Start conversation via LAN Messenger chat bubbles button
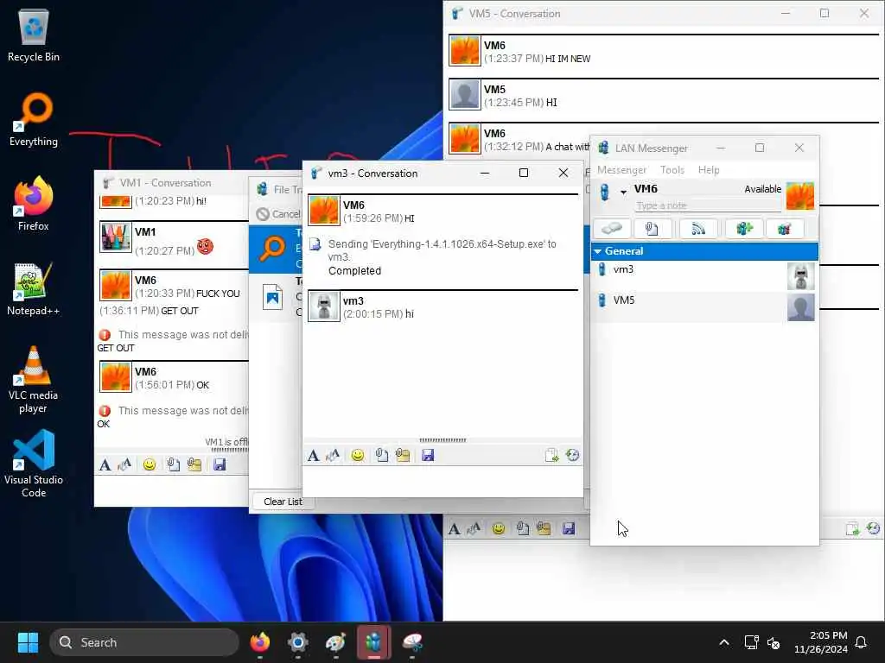 click(612, 229)
